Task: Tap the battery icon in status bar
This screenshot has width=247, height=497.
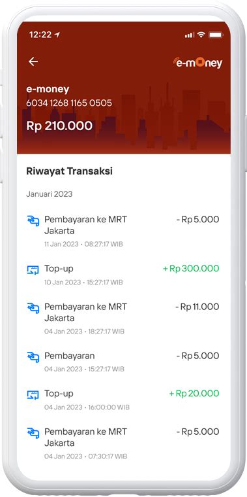Action: pos(216,35)
